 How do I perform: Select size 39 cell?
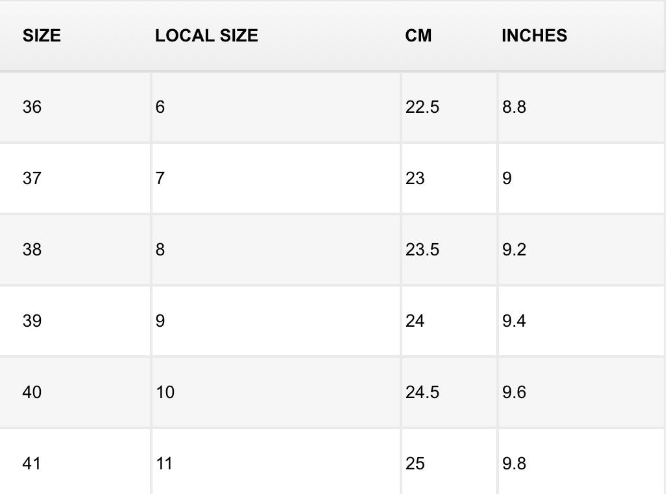click(x=32, y=321)
